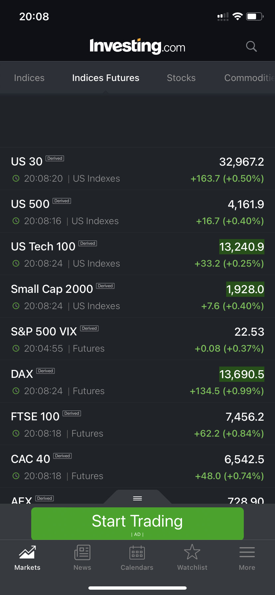Expand the ad drawer handle
The width and height of the screenshot is (275, 595).
coord(137,498)
